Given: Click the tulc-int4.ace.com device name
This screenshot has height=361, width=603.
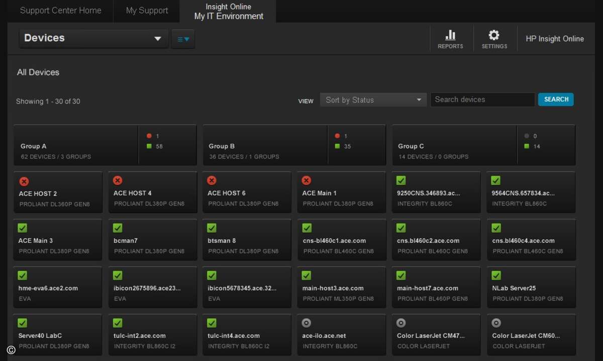Looking at the screenshot, I should 234,336.
